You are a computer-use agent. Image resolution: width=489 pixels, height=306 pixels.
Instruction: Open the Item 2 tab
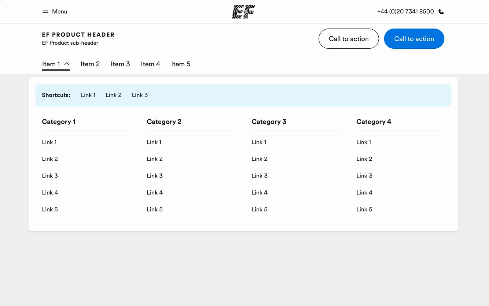pyautogui.click(x=90, y=64)
